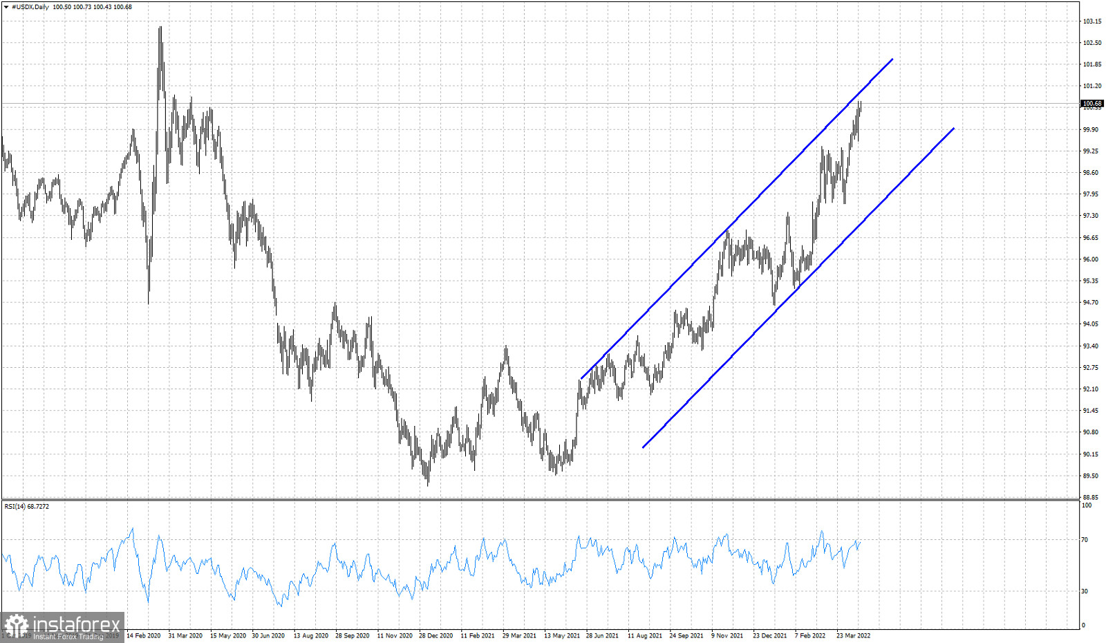The width and height of the screenshot is (1106, 643).
Task: Click the 93.40 price axis label
Action: point(1091,346)
